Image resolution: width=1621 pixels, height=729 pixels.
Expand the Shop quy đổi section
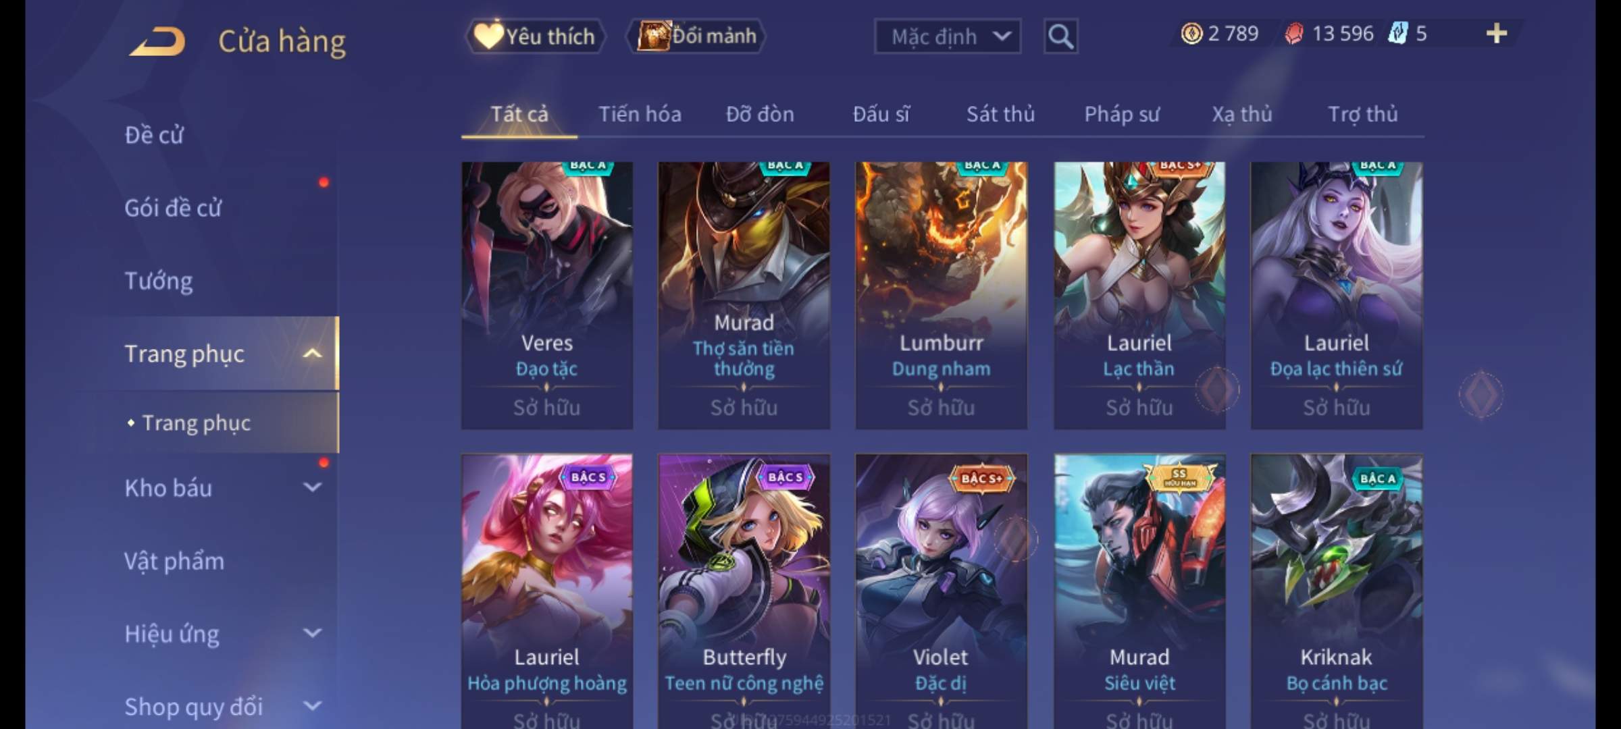[312, 706]
